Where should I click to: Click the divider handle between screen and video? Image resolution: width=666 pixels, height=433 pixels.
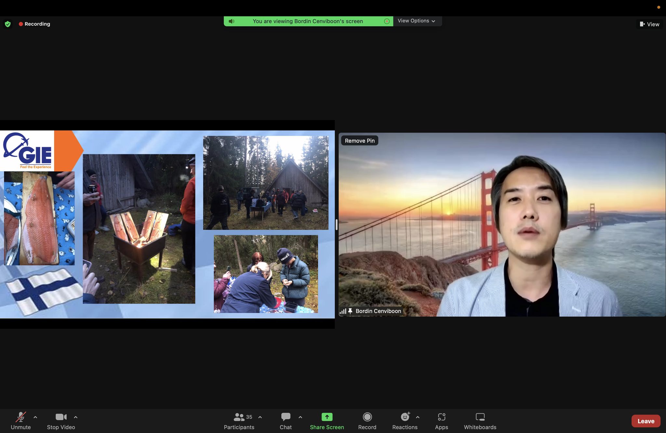336,225
